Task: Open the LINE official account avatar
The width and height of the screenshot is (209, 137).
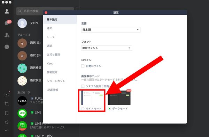Action: 22,113
